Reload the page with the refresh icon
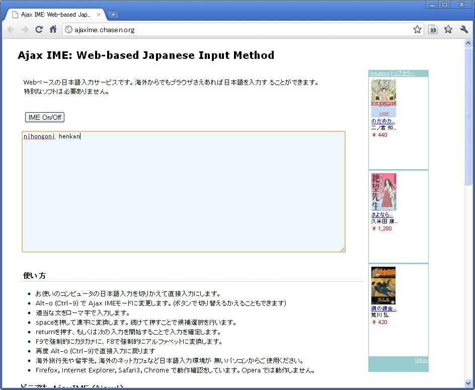Image resolution: width=475 pixels, height=390 pixels. pos(39,30)
